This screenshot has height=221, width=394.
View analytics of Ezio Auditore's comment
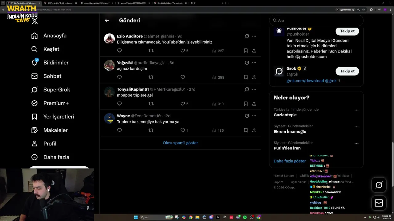click(218, 51)
